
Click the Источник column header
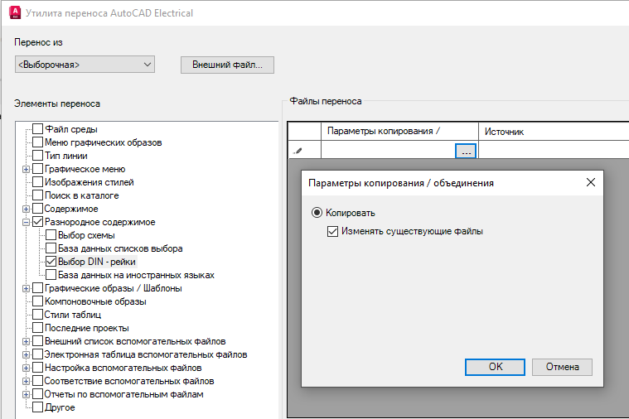[x=554, y=132]
